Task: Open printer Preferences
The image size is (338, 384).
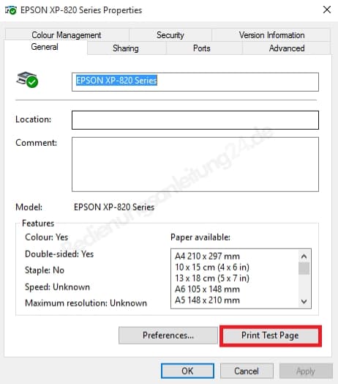Action: 168,335
